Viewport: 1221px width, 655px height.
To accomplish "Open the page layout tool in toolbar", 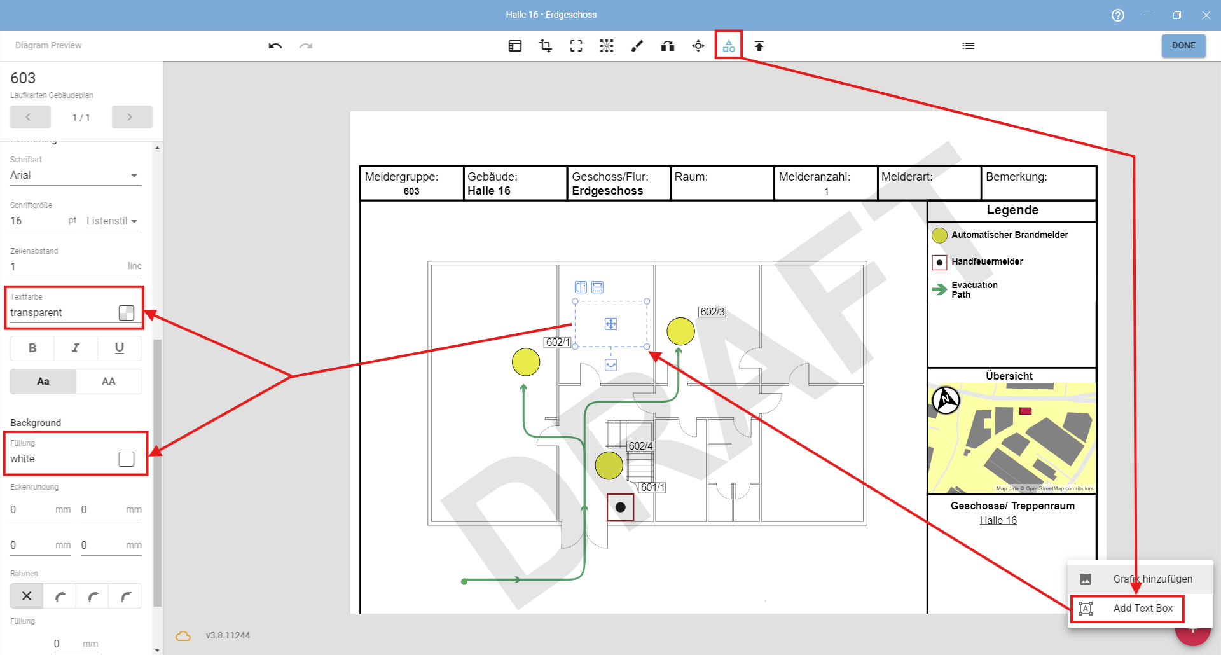I will pyautogui.click(x=515, y=46).
